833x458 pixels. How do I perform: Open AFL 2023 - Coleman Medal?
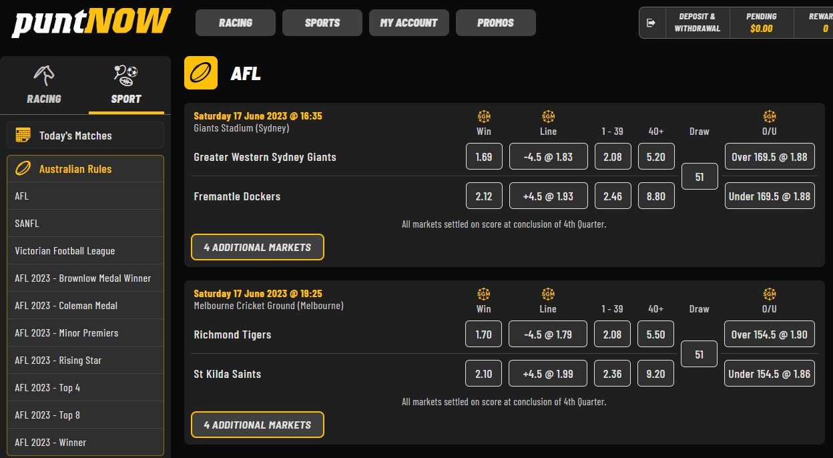tap(85, 306)
